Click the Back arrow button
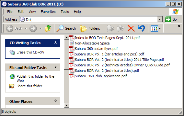The width and height of the screenshot is (184, 116). click(10, 28)
